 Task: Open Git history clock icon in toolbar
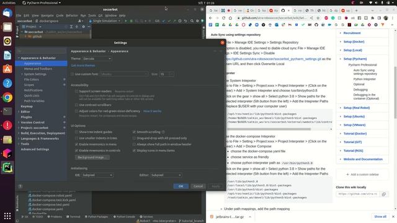pos(180,21)
